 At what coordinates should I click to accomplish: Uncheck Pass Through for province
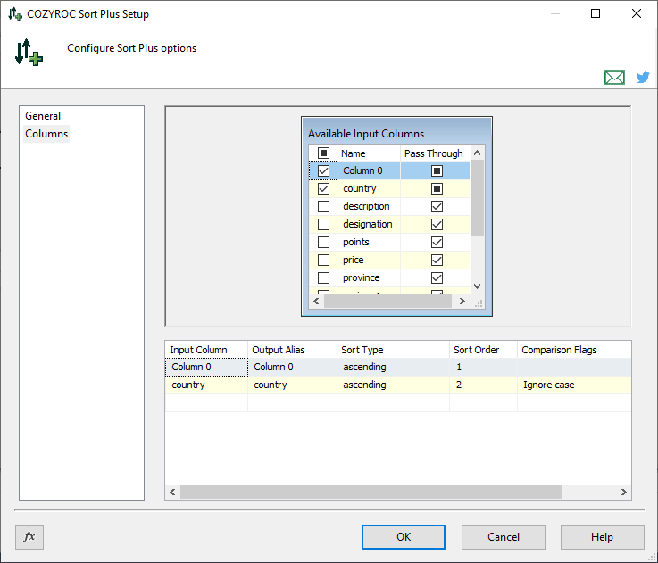click(437, 277)
